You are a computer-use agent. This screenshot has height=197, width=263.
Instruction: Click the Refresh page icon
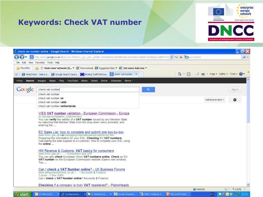coord(176,57)
